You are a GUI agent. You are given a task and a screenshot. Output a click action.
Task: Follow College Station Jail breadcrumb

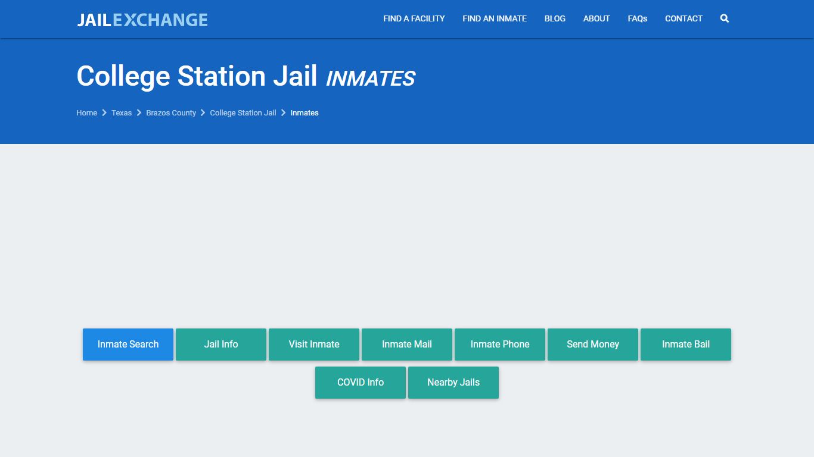[x=243, y=112]
